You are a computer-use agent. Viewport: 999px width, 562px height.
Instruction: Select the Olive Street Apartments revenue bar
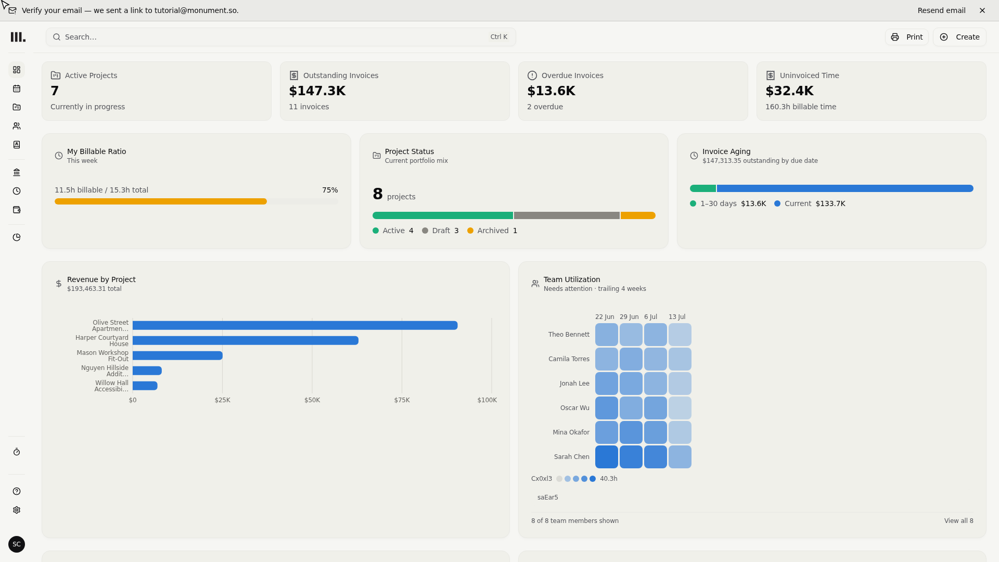(295, 325)
